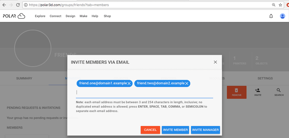This screenshot has width=289, height=138.
Task: Open the Design menu
Action: (70, 16)
